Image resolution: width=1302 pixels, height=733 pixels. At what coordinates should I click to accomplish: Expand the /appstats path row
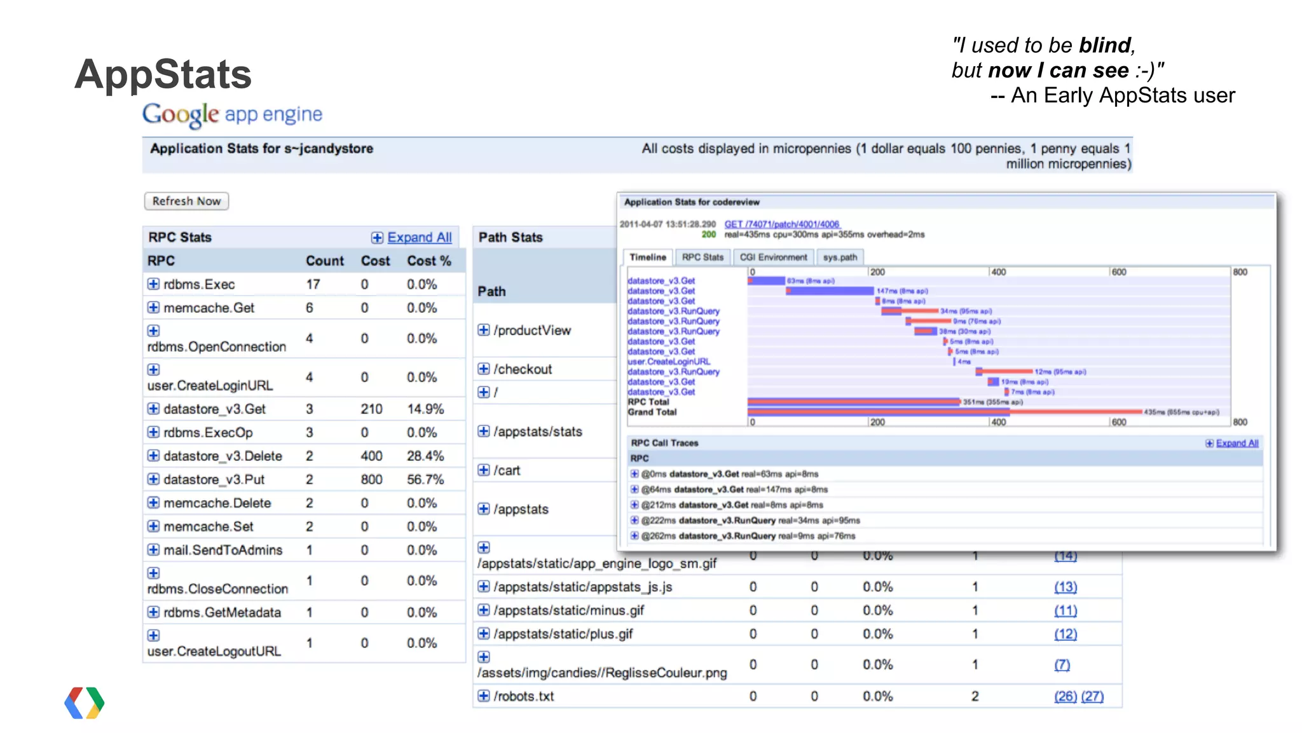click(x=484, y=509)
